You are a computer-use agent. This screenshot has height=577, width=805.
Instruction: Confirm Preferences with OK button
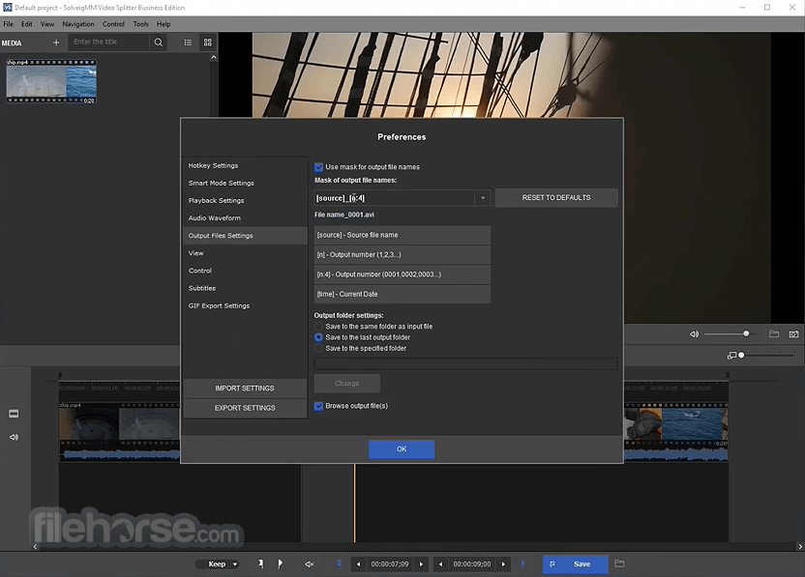pos(402,448)
